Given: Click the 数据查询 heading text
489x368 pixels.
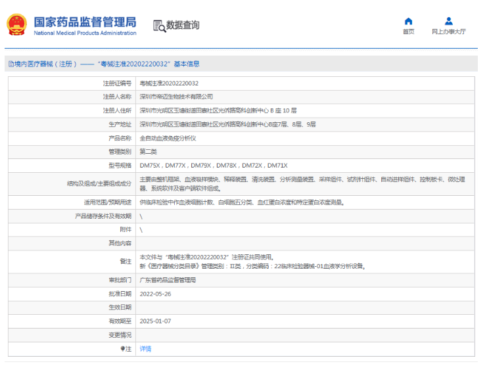Looking at the screenshot, I should tap(183, 25).
